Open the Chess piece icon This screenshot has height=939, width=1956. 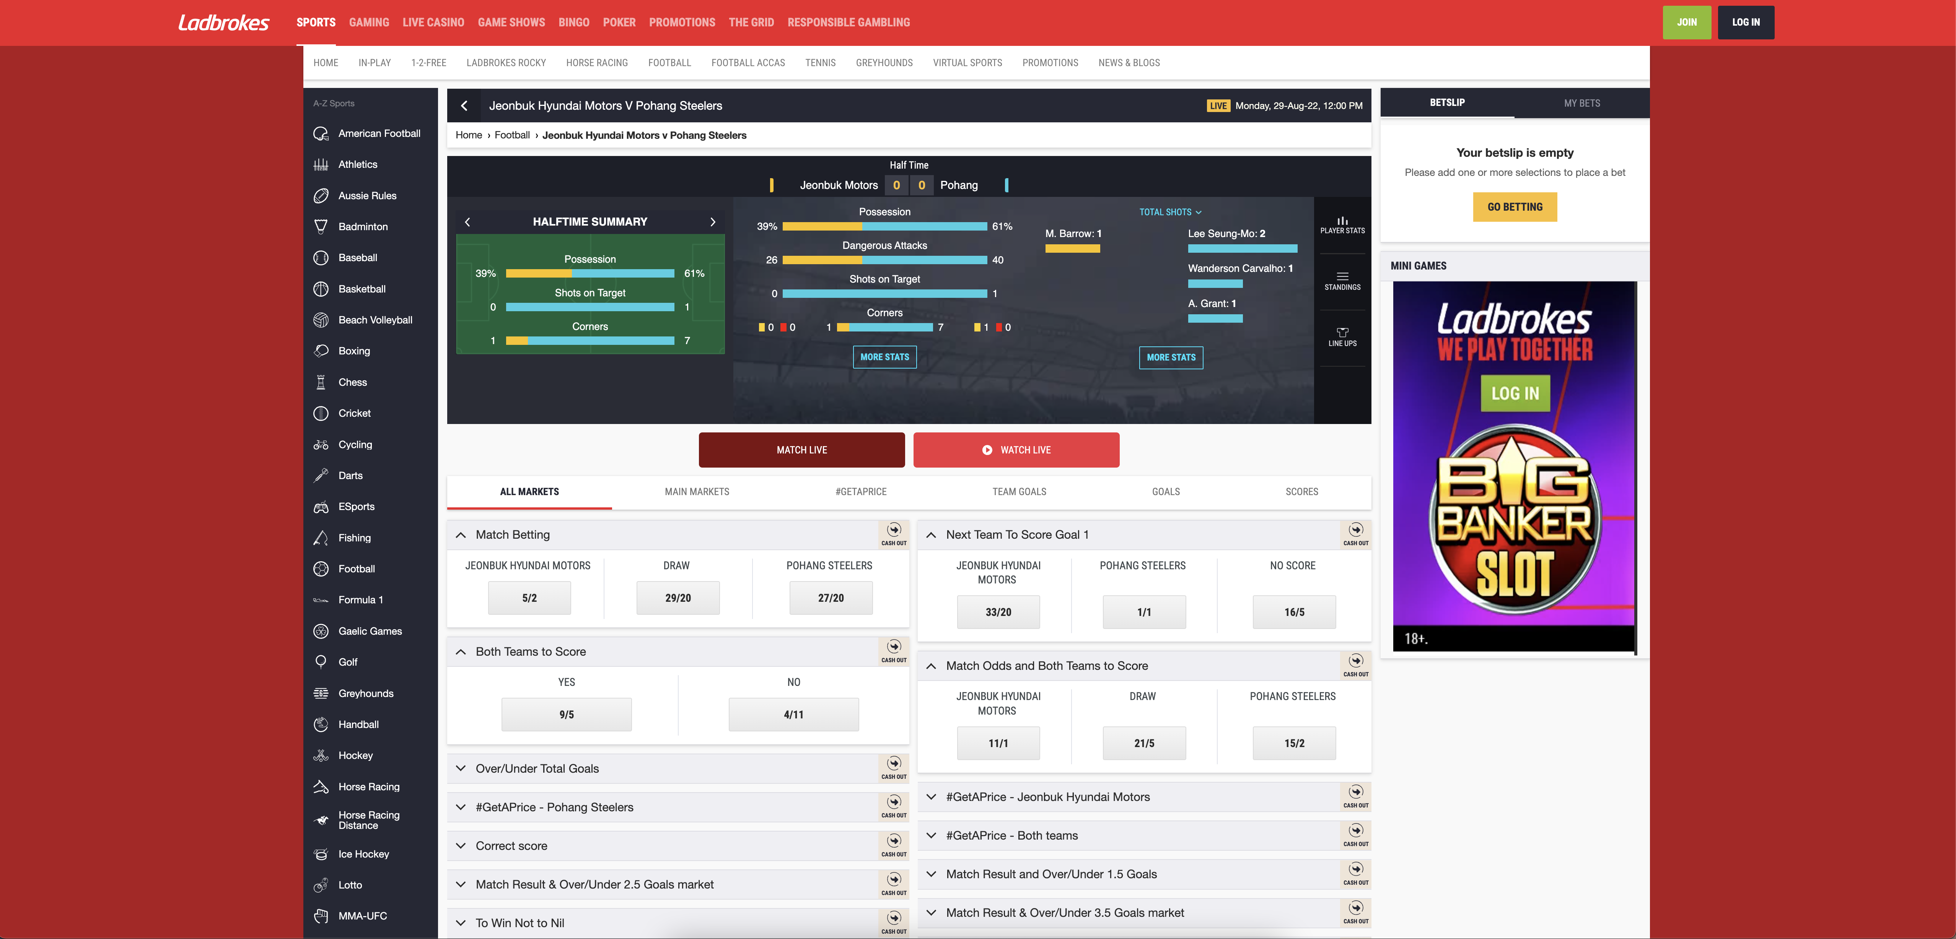tap(321, 383)
